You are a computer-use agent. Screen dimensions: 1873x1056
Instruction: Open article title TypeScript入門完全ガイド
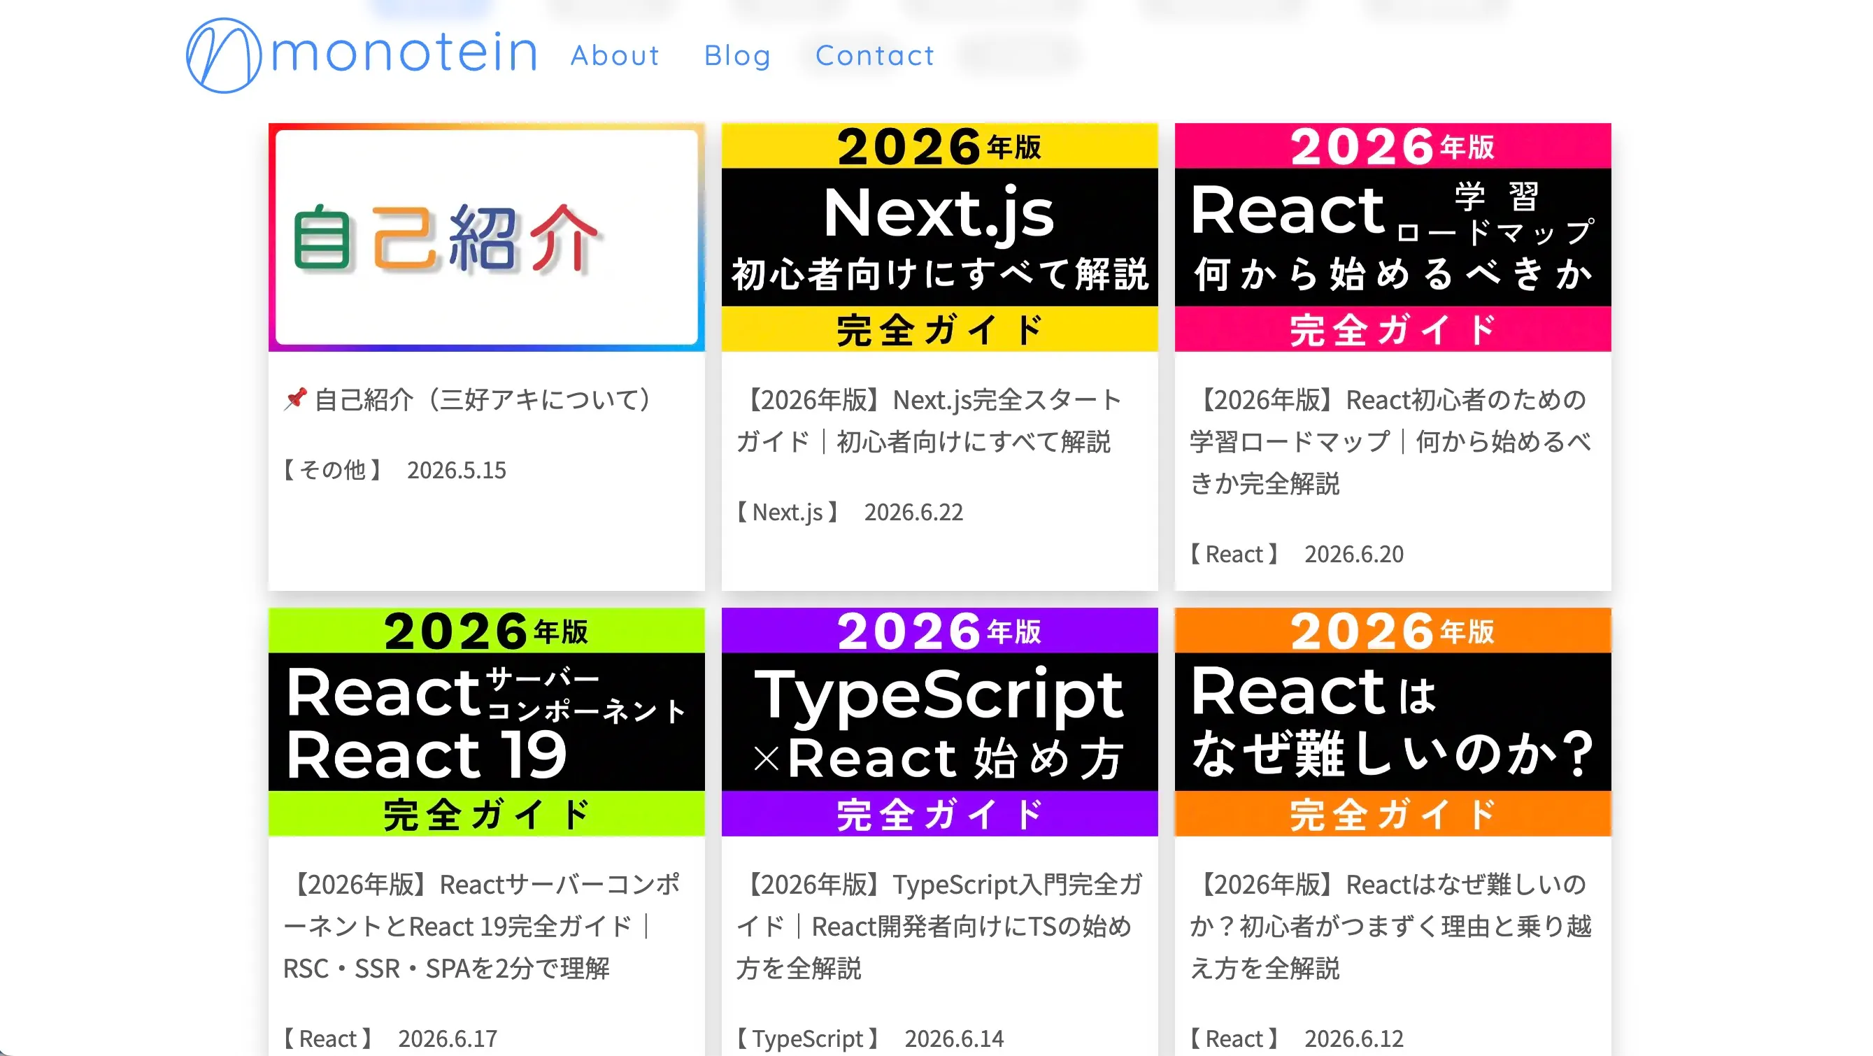coord(939,926)
